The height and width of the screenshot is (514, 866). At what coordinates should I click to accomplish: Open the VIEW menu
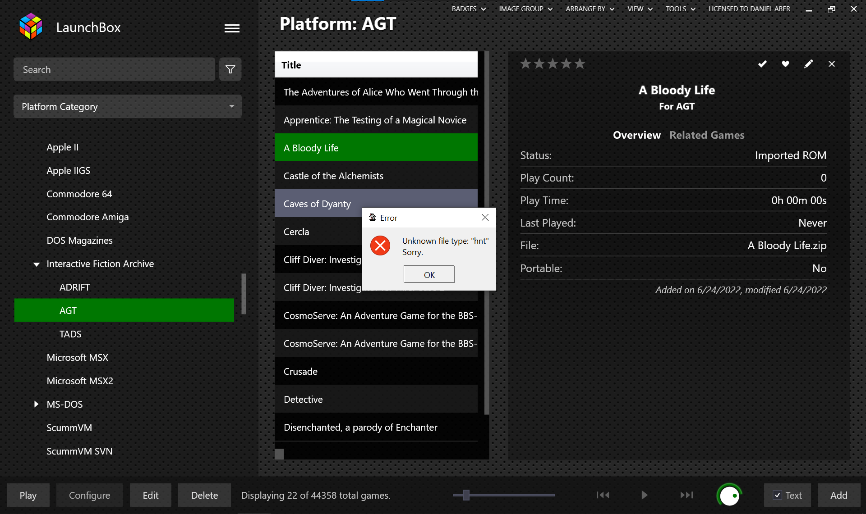(x=640, y=9)
